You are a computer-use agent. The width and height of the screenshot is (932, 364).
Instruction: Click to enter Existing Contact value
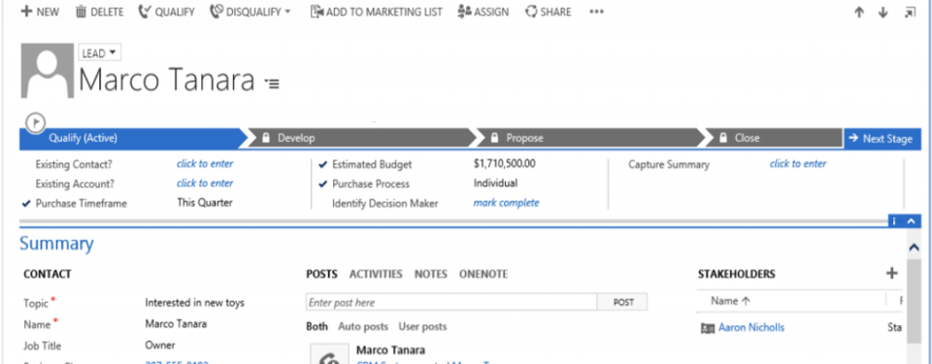[205, 164]
